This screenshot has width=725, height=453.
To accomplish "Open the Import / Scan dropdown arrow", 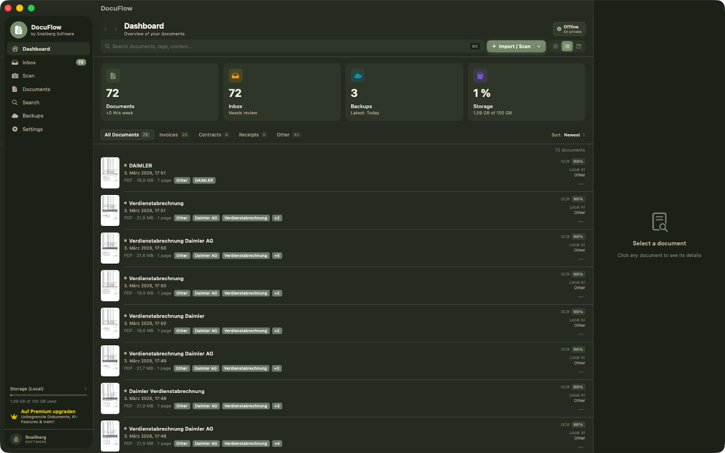I will click(x=539, y=46).
